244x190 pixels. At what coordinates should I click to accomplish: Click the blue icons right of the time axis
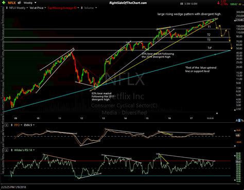point(240,121)
